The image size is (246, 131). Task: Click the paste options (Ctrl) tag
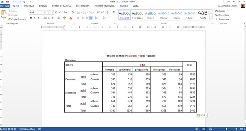pos(202,115)
